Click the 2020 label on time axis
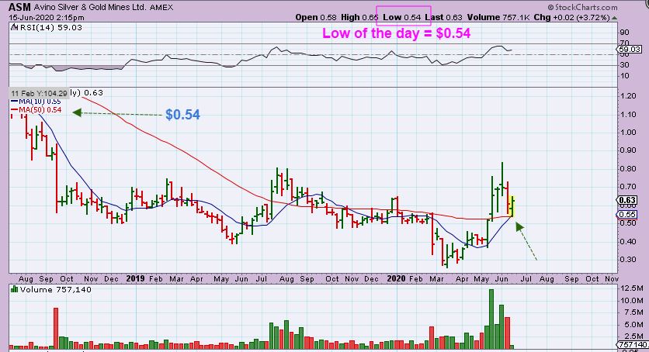649x352 pixels. 397,277
